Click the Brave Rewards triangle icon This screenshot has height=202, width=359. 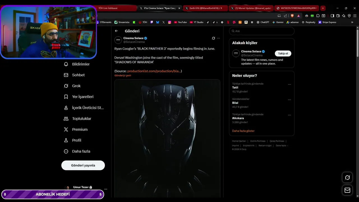coord(298,16)
